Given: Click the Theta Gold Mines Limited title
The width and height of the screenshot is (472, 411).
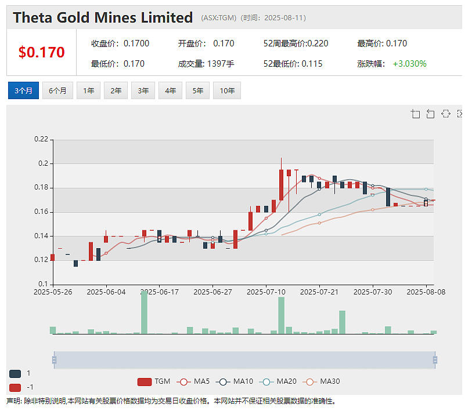Looking at the screenshot, I should (x=103, y=17).
